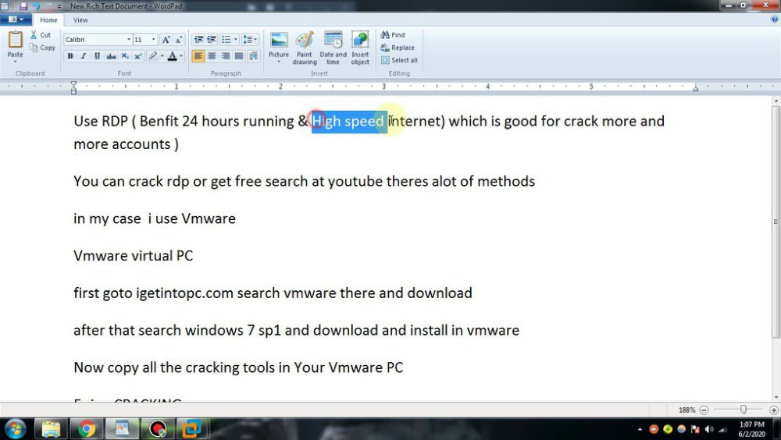Click the Save icon in quick access toolbar

(x=23, y=6)
